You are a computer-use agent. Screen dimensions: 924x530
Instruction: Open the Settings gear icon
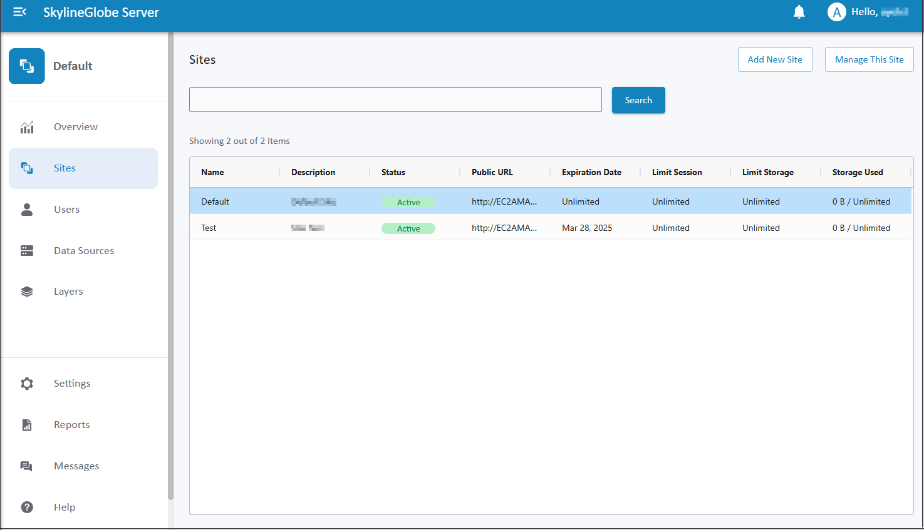coord(27,384)
